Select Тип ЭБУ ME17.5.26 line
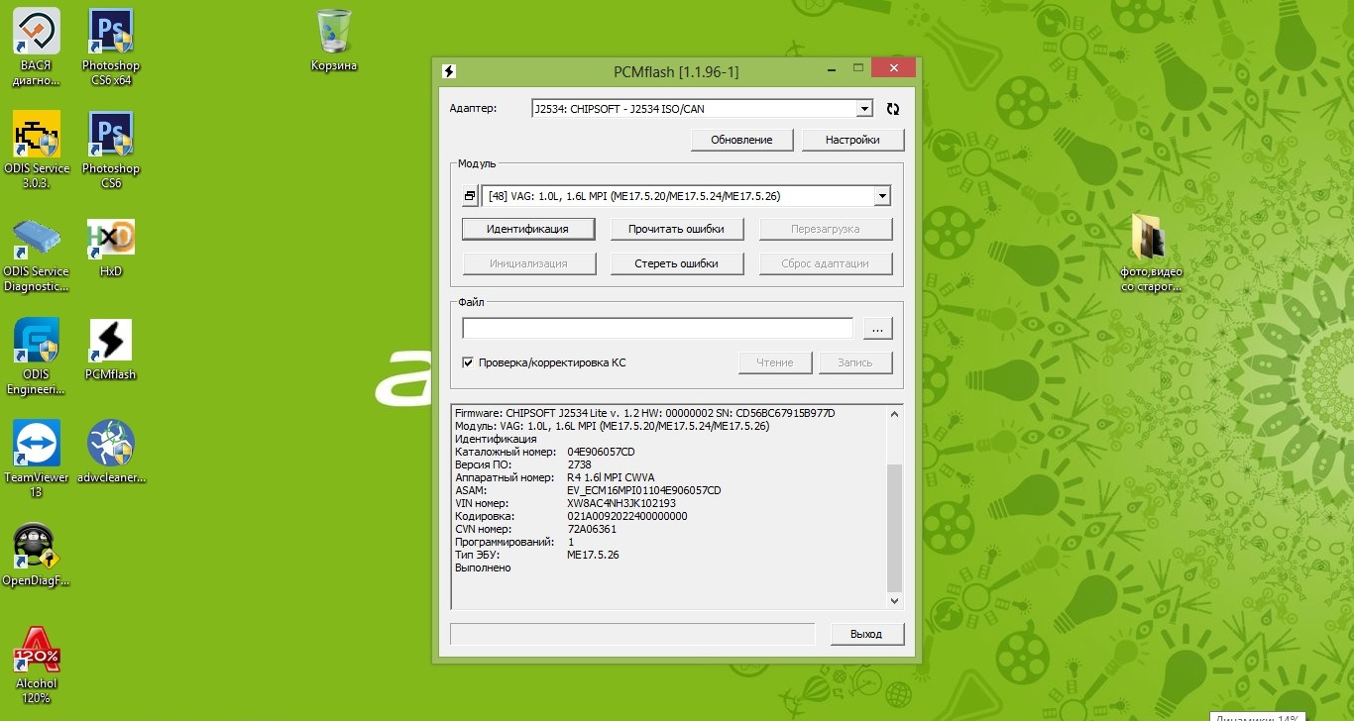Viewport: 1354px width, 721px height. click(537, 555)
